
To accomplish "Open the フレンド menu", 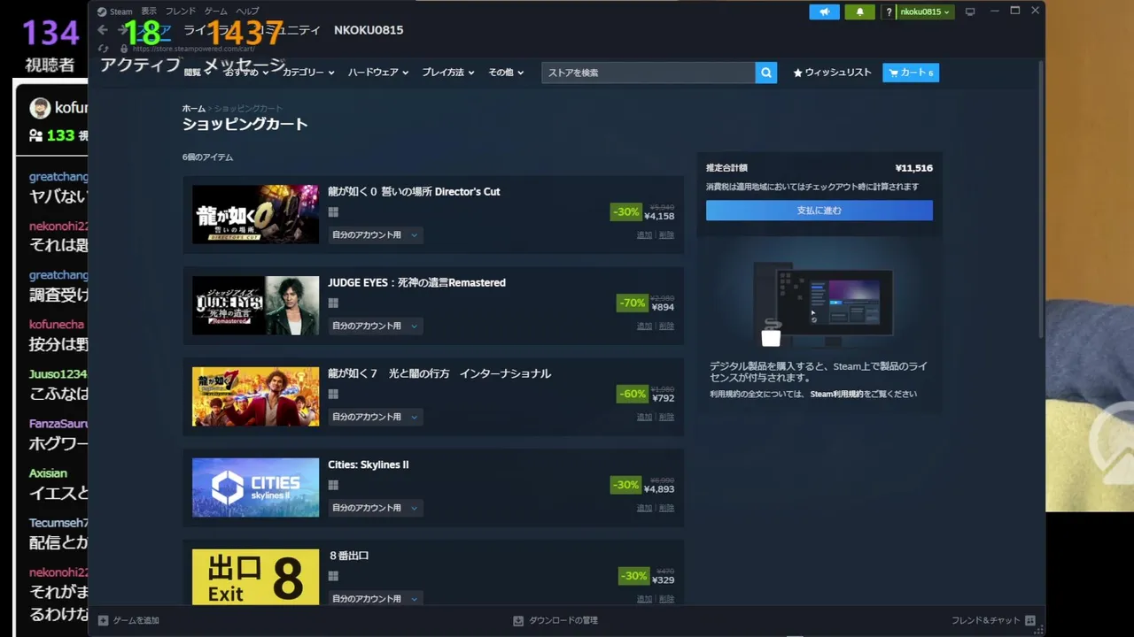I will [x=181, y=12].
